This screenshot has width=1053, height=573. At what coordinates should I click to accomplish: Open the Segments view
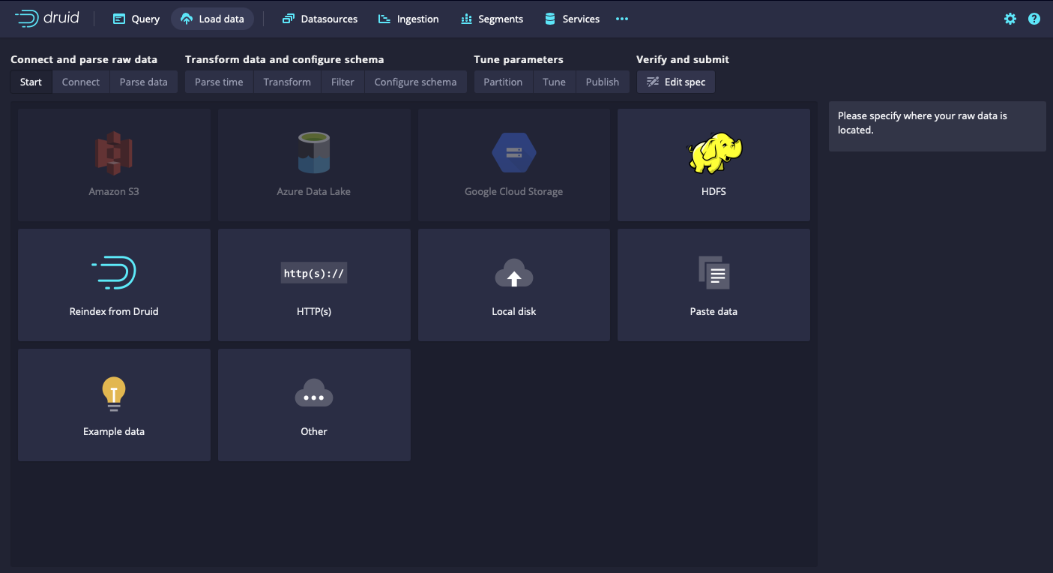[x=492, y=19]
